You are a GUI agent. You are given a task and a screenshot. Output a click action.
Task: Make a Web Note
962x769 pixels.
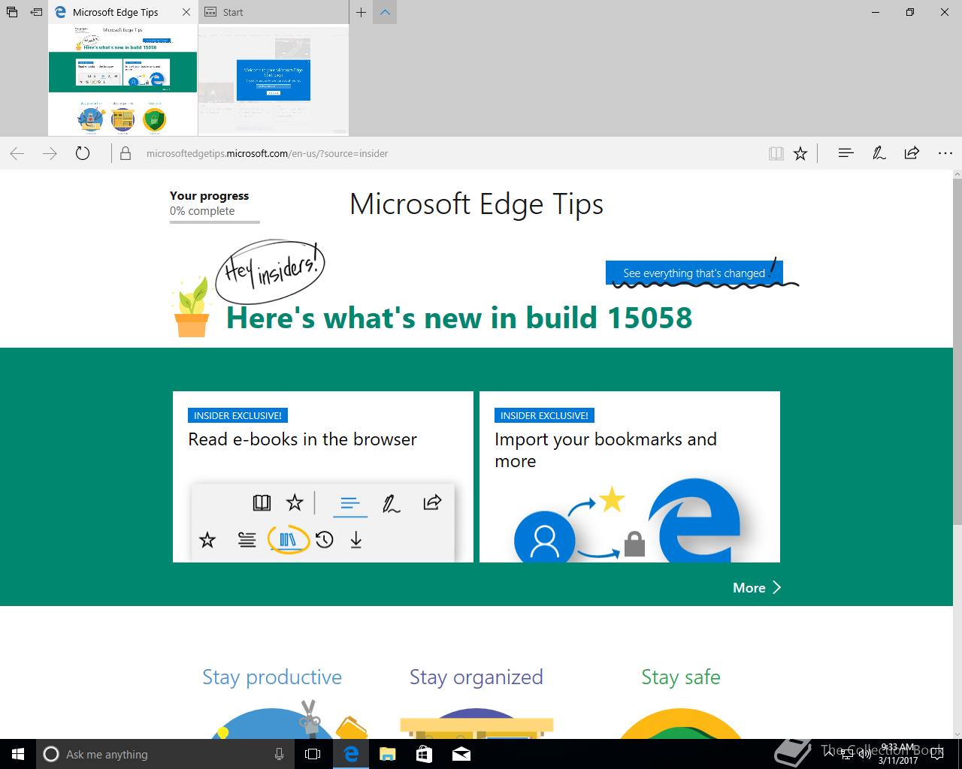click(x=879, y=153)
